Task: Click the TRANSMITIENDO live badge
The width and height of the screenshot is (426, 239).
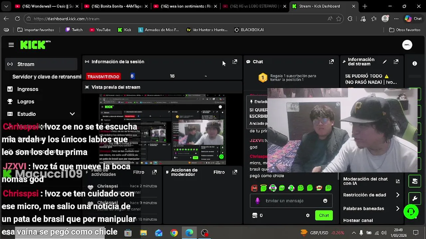Action: [103, 76]
